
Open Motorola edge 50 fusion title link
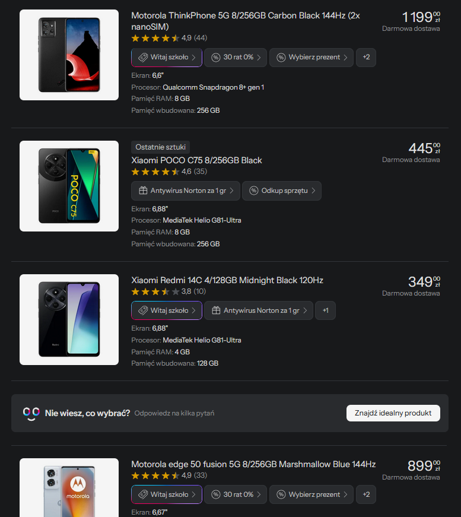pos(253,464)
